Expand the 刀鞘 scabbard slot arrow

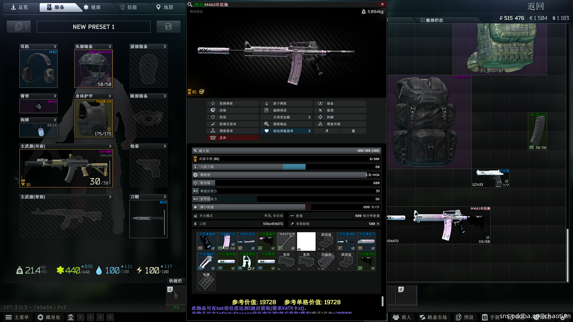pyautogui.click(x=165, y=197)
